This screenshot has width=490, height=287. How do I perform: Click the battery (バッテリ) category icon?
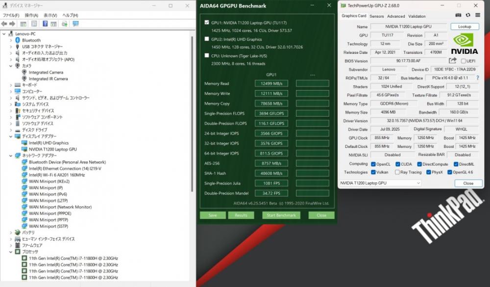[18, 232]
